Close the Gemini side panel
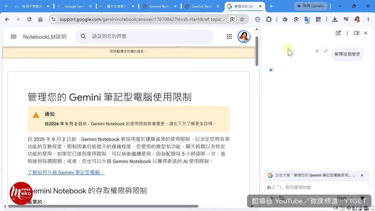375x211 pixels. click(x=366, y=33)
